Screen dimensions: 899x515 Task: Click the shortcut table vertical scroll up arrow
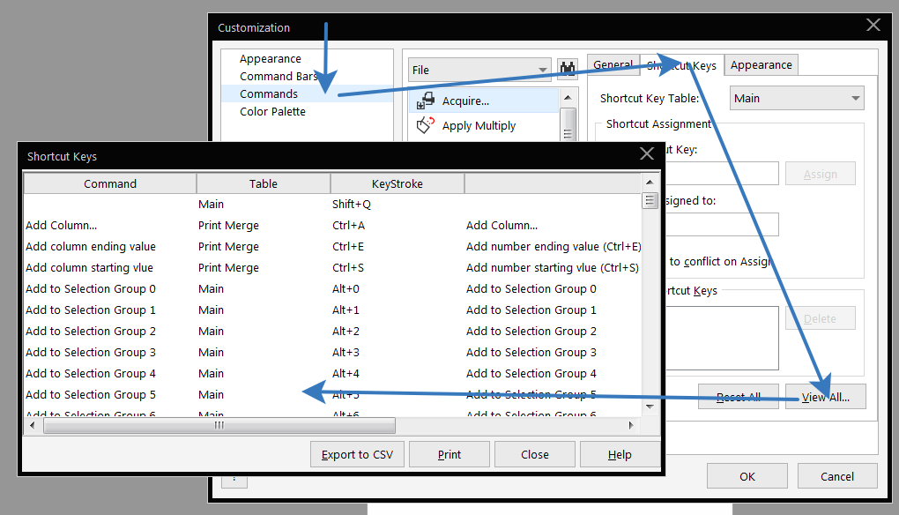pos(650,182)
